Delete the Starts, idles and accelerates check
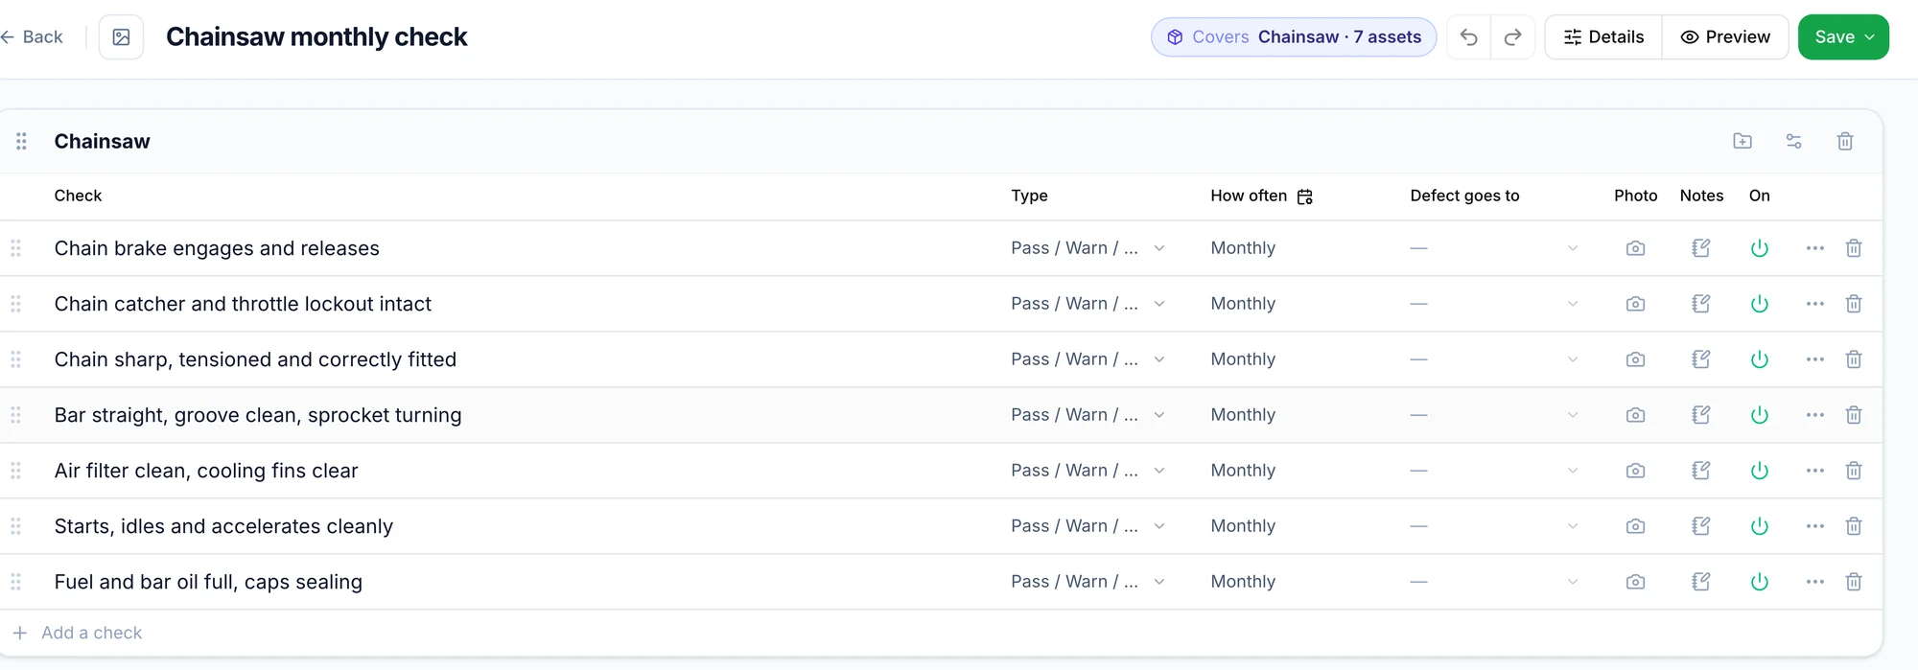The image size is (1918, 670). tap(1854, 526)
